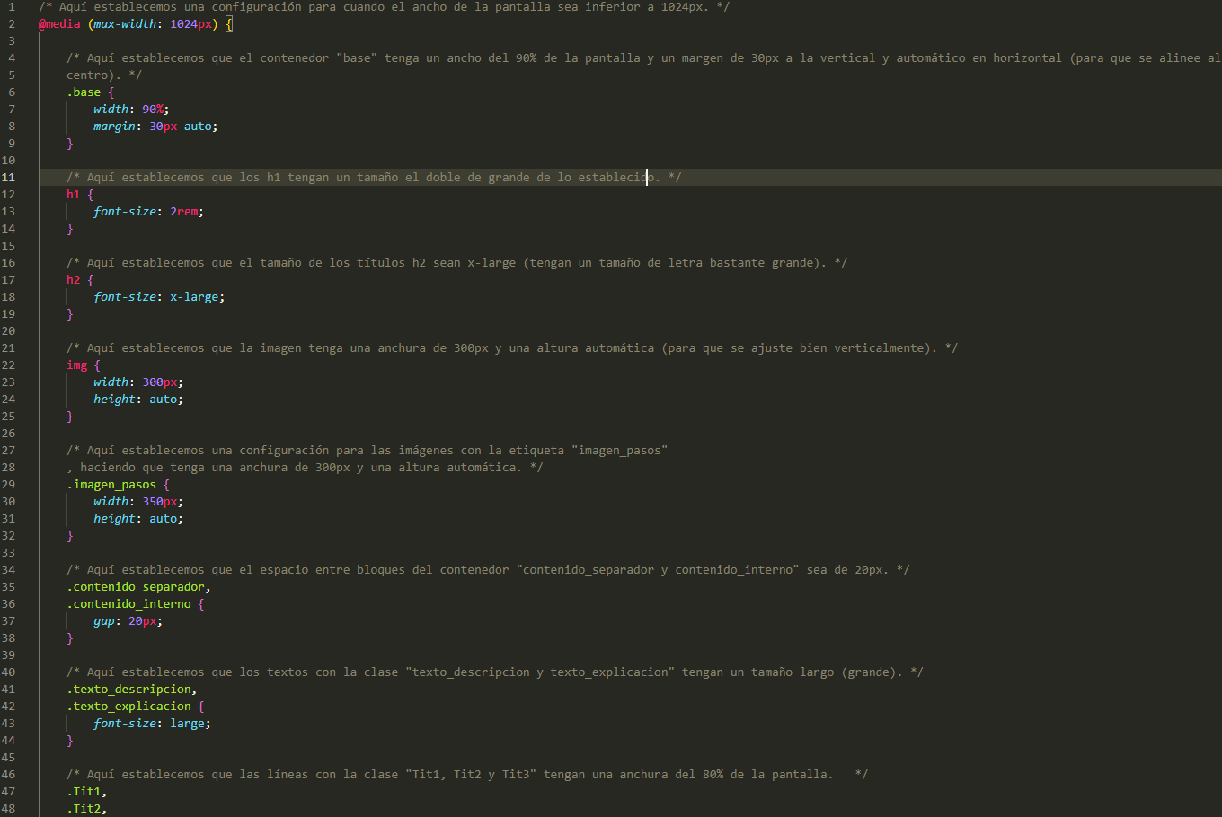This screenshot has height=817, width=1222.
Task: Click the '.Tit1,' selector
Action: tap(87, 792)
